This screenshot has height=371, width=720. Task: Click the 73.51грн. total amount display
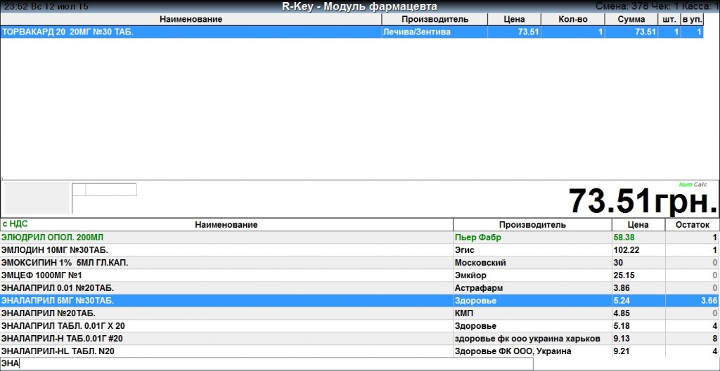point(642,202)
